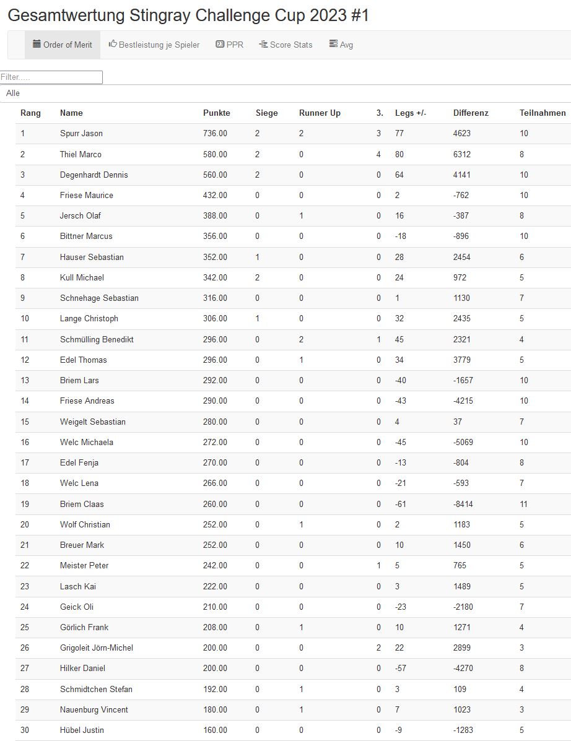Click the Legs +/- column header
The width and height of the screenshot is (571, 741).
tap(411, 113)
